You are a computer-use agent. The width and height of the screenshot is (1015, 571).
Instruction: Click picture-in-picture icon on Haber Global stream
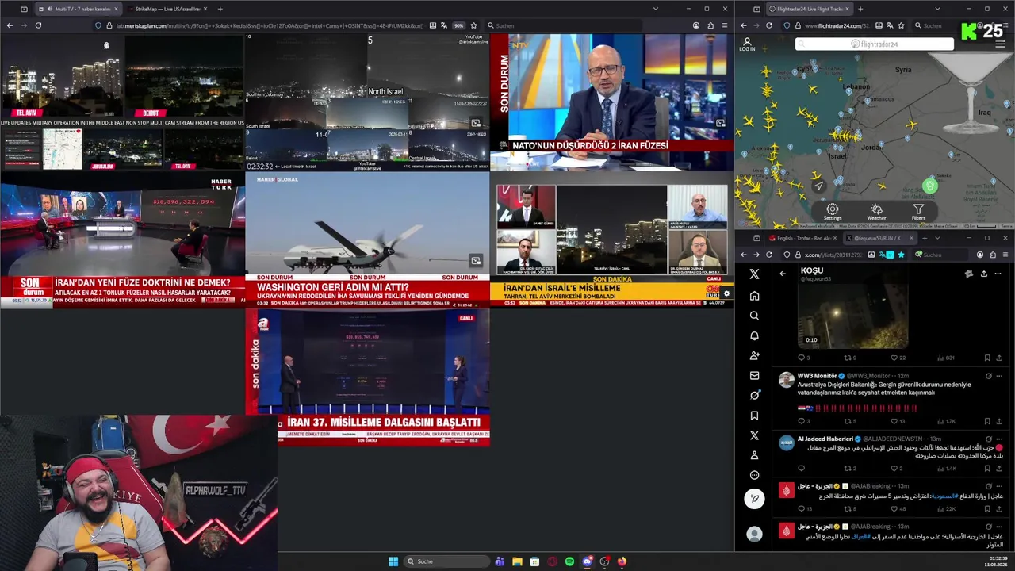pos(476,260)
